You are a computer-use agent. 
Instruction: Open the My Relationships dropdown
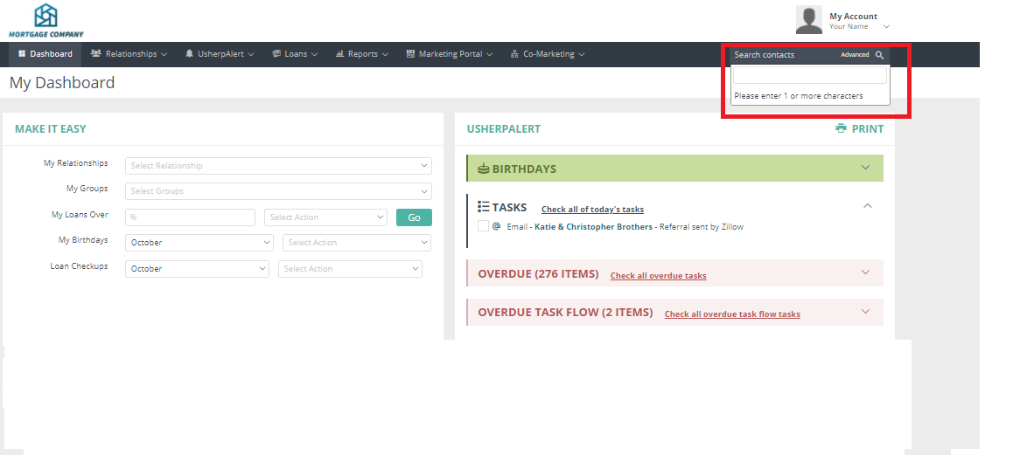click(x=278, y=166)
